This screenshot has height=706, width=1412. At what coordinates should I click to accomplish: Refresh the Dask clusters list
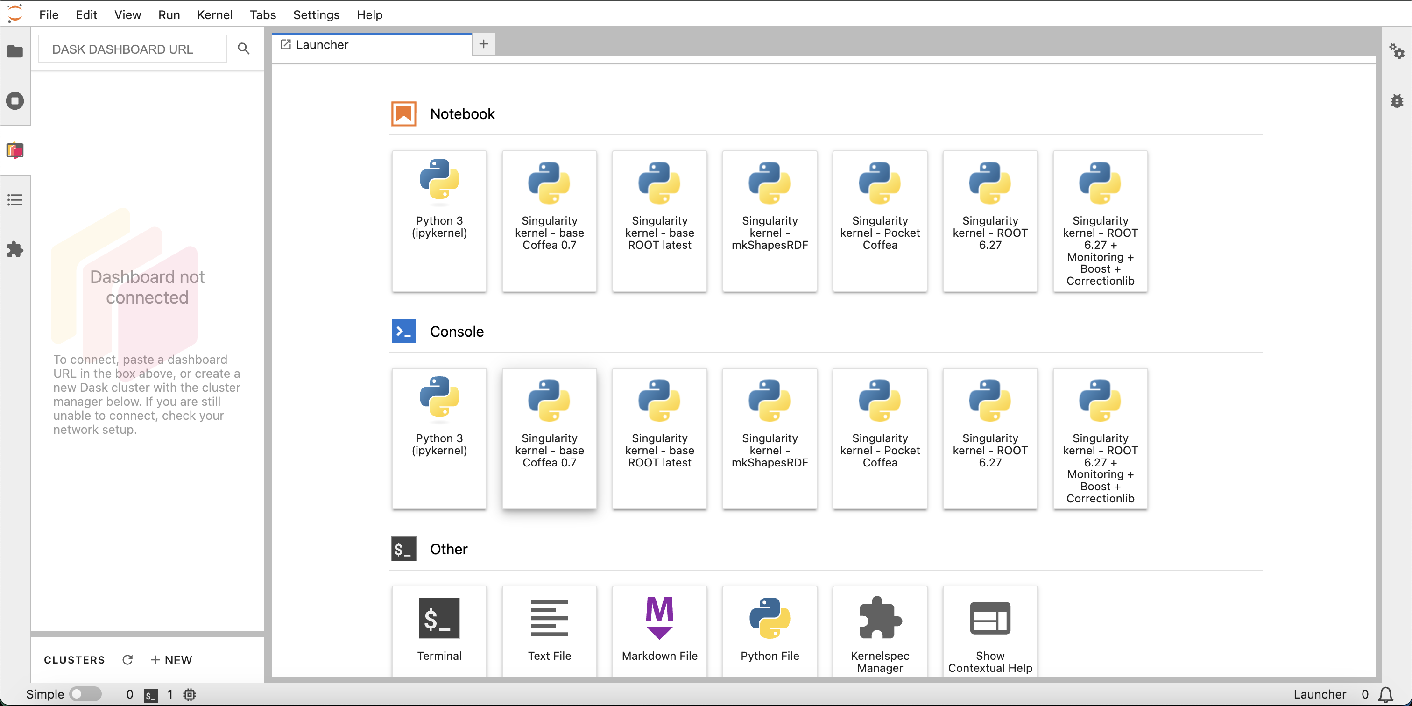point(127,659)
